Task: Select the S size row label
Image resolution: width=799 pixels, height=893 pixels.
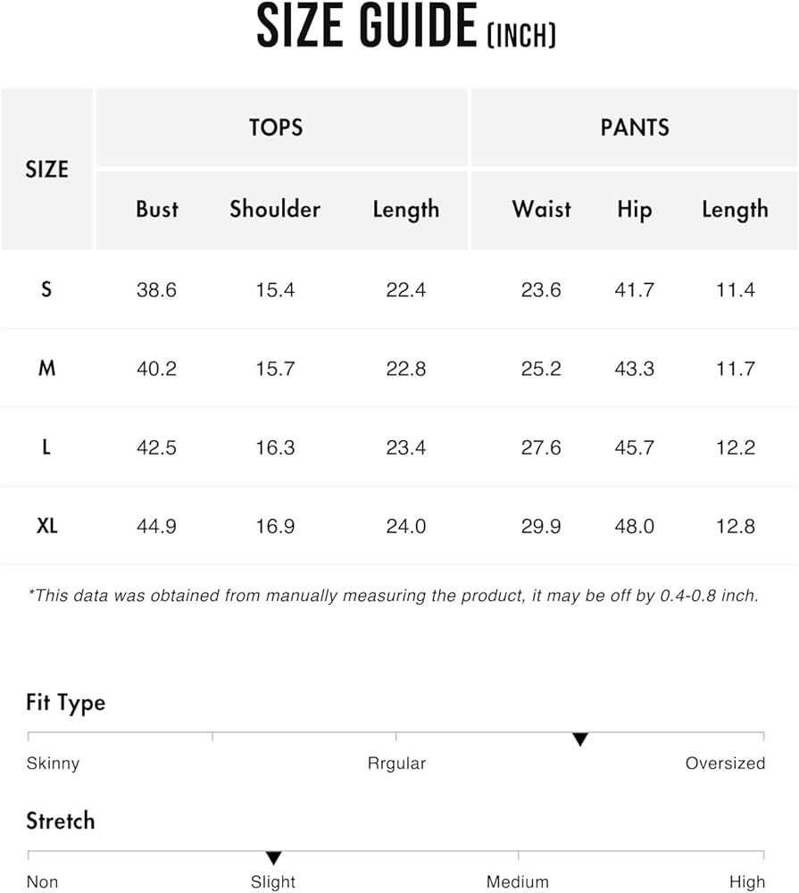Action: 46,289
